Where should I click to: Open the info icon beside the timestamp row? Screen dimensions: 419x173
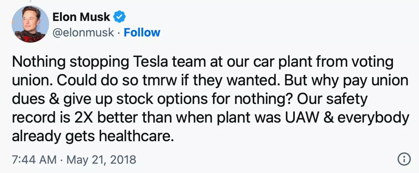(404, 159)
